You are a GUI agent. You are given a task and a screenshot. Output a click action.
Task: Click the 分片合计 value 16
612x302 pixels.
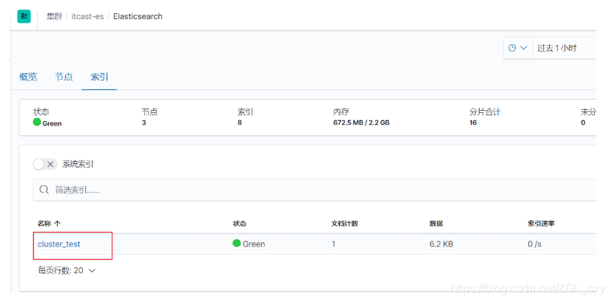coord(473,123)
